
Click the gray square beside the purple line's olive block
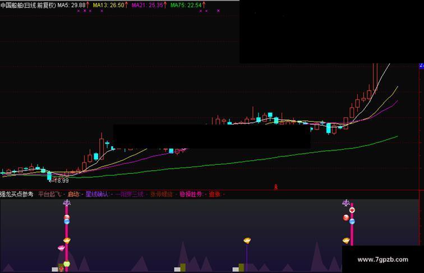pyautogui.click(x=236, y=269)
